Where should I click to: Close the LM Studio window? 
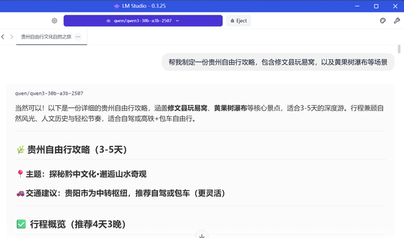(x=395, y=6)
